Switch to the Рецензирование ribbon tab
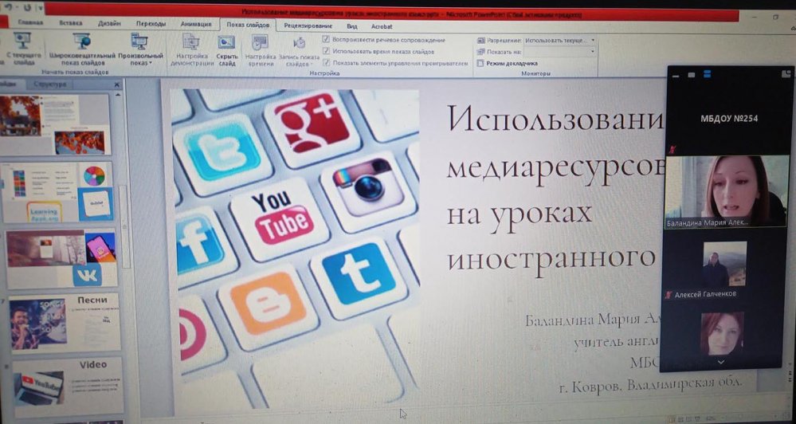 (308, 26)
